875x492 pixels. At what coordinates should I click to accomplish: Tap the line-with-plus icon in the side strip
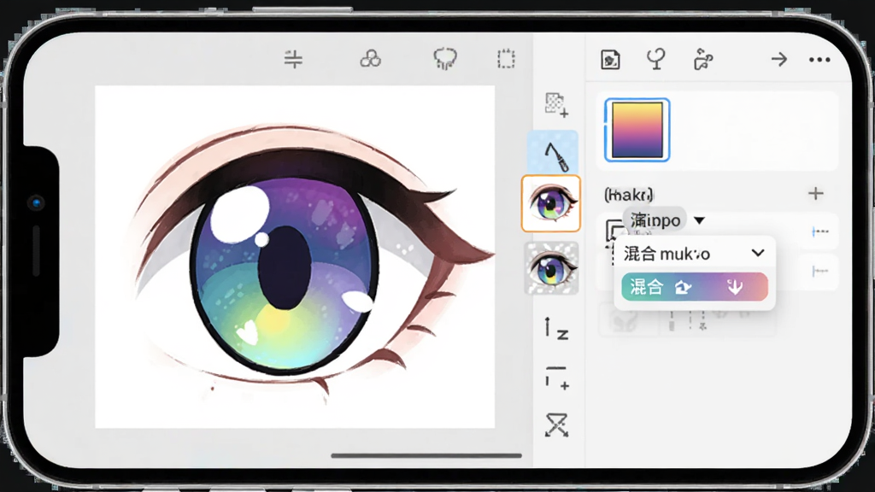(557, 378)
